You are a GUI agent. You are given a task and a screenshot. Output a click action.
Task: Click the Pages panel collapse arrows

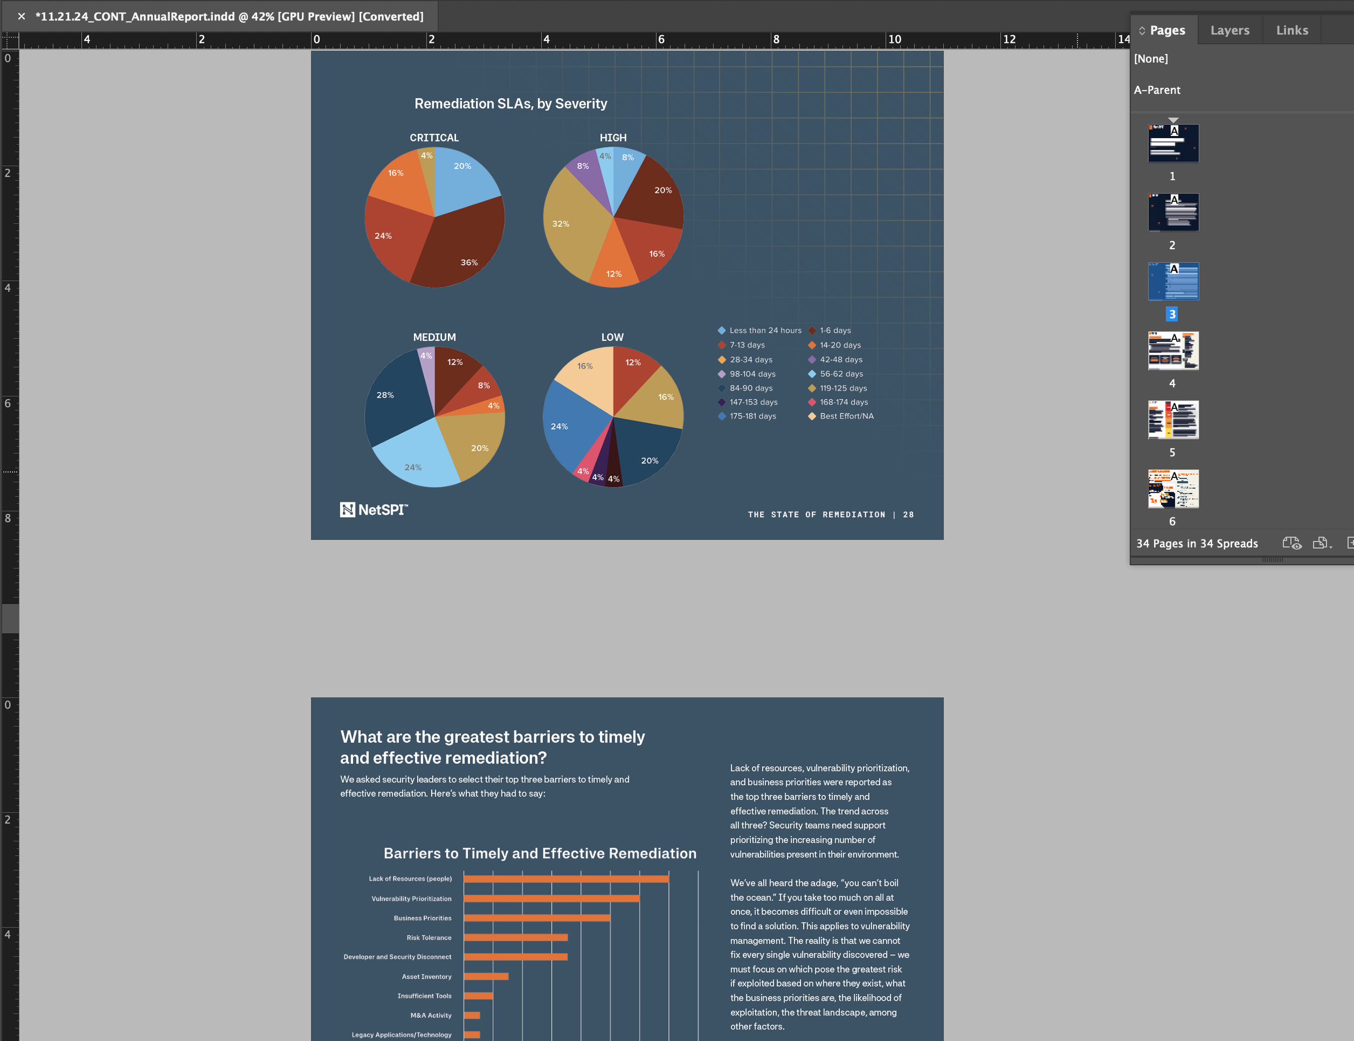point(1142,30)
